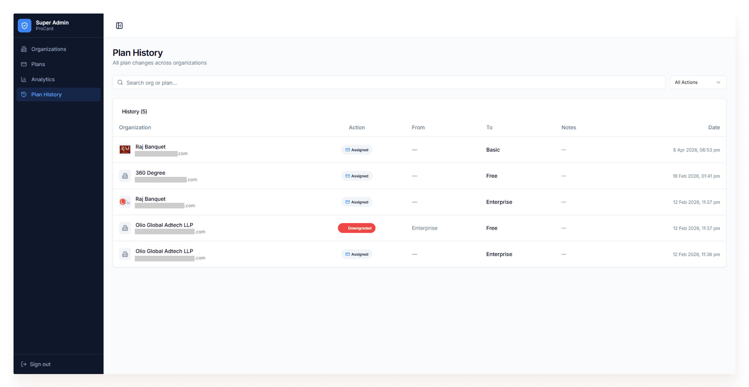Image resolution: width=749 pixels, height=387 pixels.
Task: Click the search magnifier icon
Action: [x=120, y=83]
